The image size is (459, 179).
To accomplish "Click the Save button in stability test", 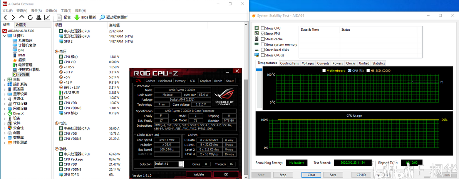I will (x=333, y=175).
